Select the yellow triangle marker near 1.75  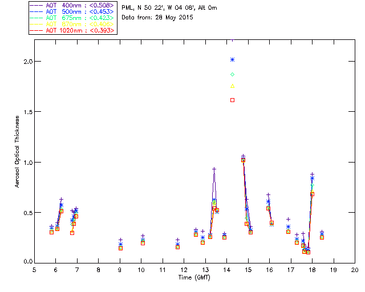pyautogui.click(x=232, y=86)
